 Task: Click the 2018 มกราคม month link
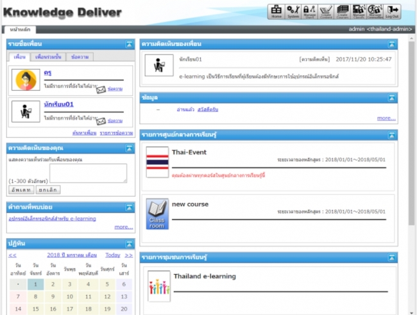click(72, 255)
